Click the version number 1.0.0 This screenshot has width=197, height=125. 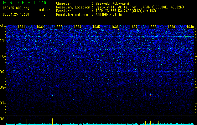coord(42,2)
